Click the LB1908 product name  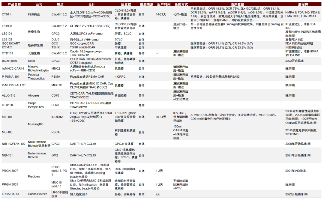(x=7, y=27)
